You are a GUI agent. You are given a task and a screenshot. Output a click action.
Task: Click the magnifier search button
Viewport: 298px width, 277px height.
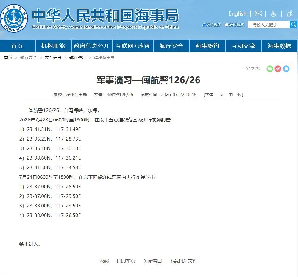pos(294,24)
